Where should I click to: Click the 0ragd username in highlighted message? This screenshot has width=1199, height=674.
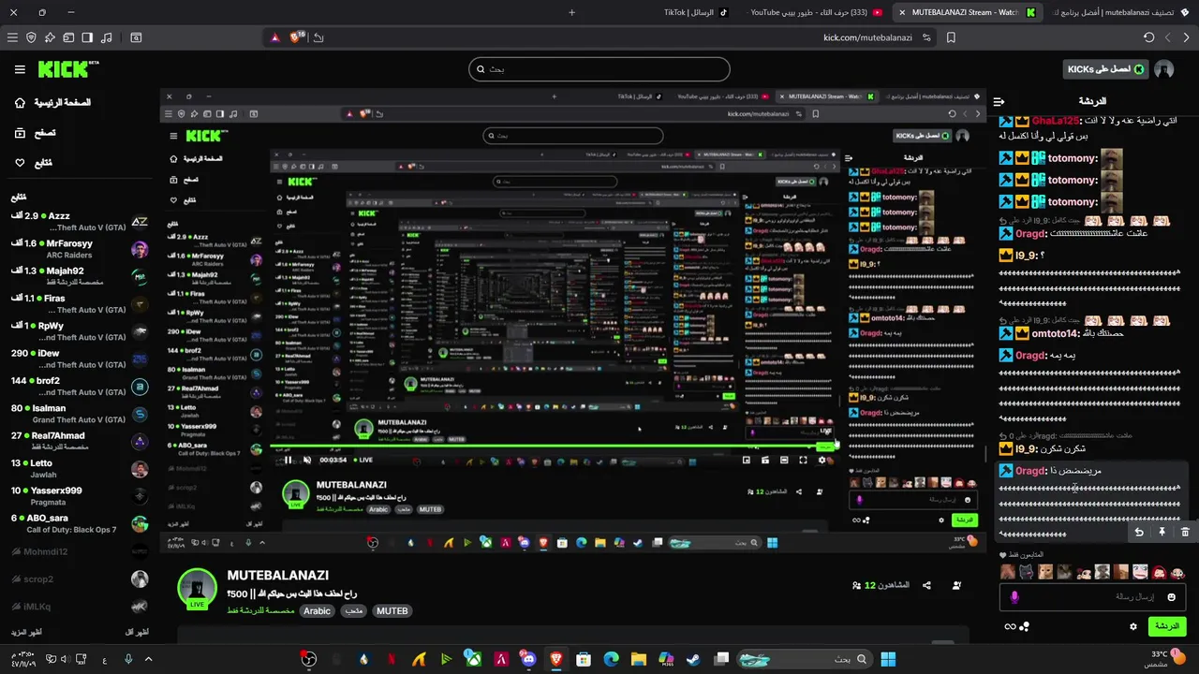click(1030, 471)
